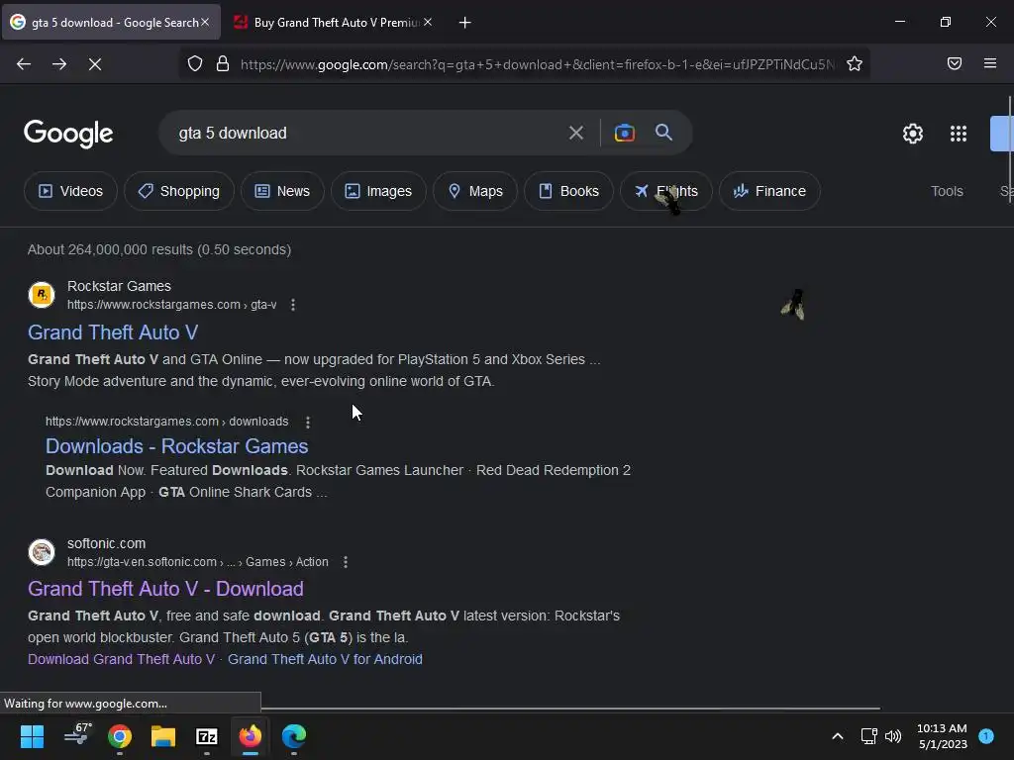Open the Grand Theft Auto V result
1014x760 pixels.
tap(113, 332)
